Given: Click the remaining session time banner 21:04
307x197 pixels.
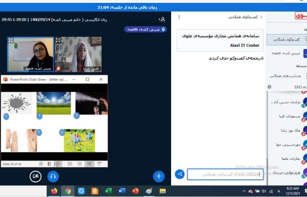Looking at the screenshot, I should click(x=127, y=7).
